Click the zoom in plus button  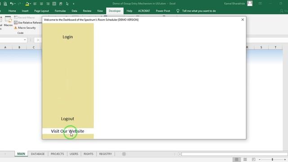tap(285, 159)
